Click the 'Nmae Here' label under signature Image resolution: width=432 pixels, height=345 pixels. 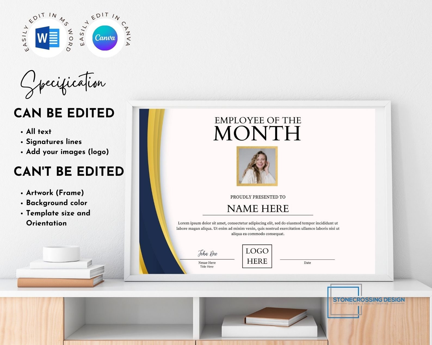point(207,263)
